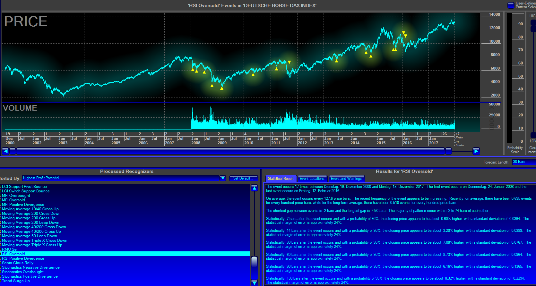
Task: Click the Cloud Intensity slider's LOW-end handle
Action: (x=533, y=135)
